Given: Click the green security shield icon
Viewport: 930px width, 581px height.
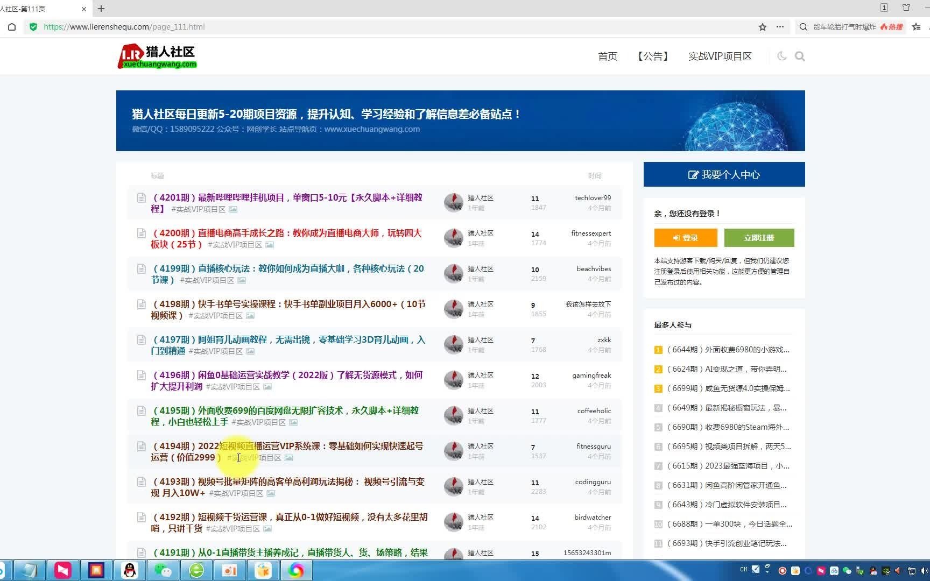Looking at the screenshot, I should coord(33,27).
